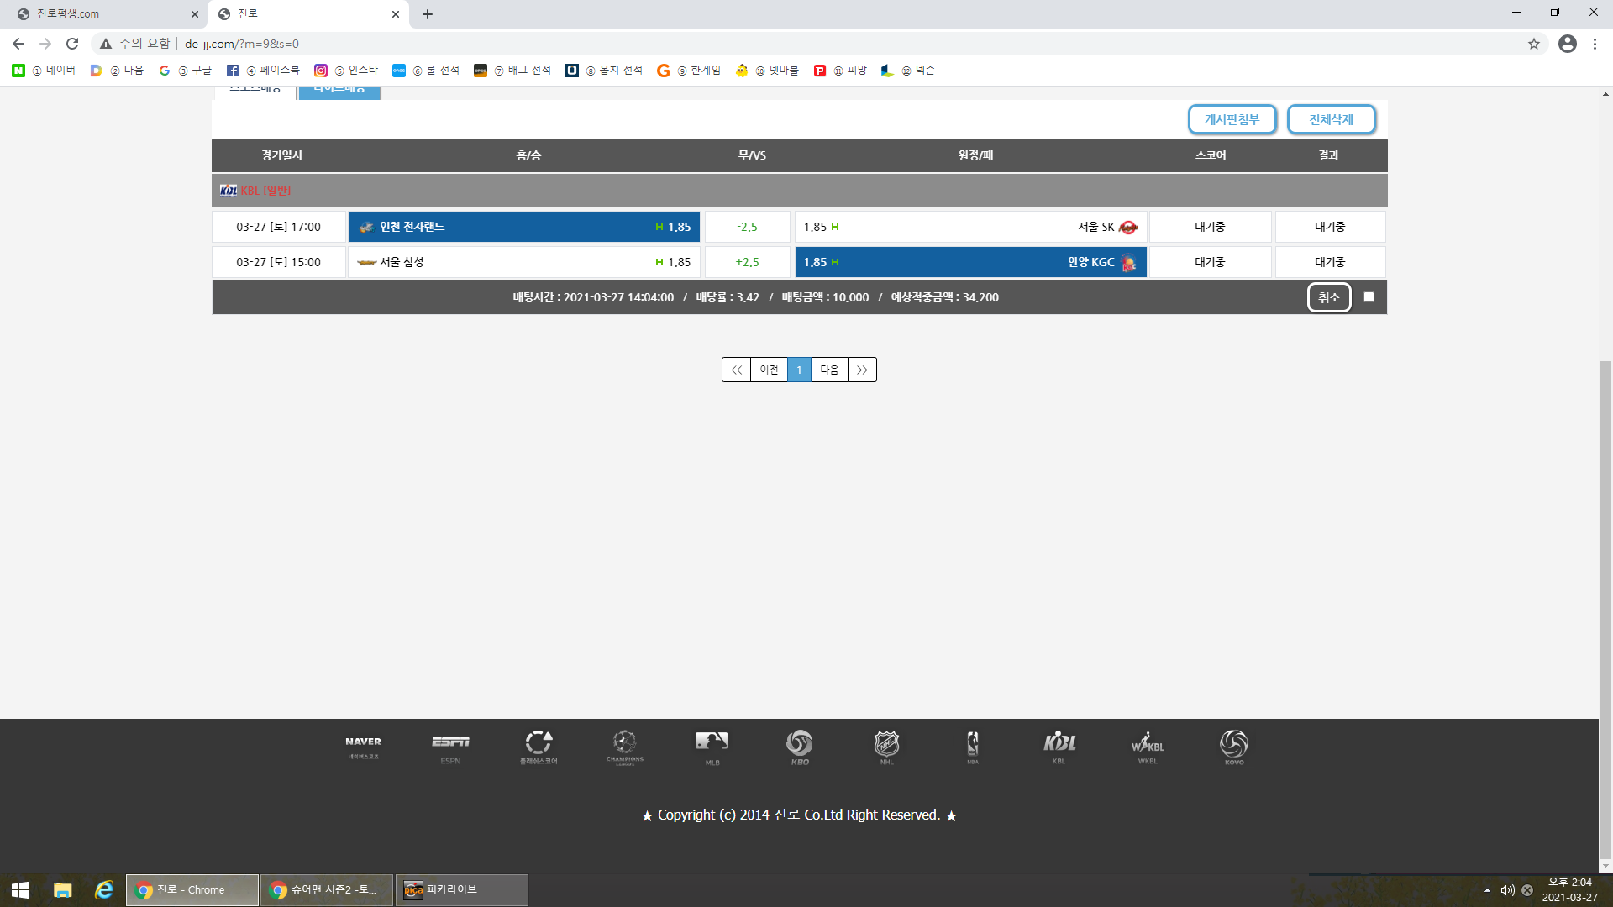Open the Chrome three-dot menu
This screenshot has width=1613, height=907.
tap(1595, 44)
